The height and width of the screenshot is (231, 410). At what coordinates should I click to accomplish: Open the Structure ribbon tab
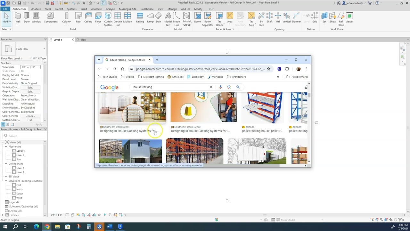(36, 9)
